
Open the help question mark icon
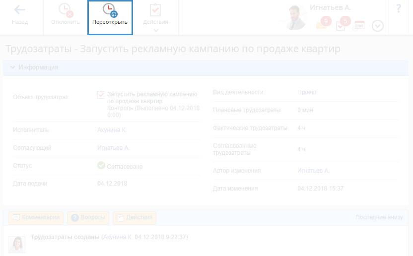tap(399, 9)
